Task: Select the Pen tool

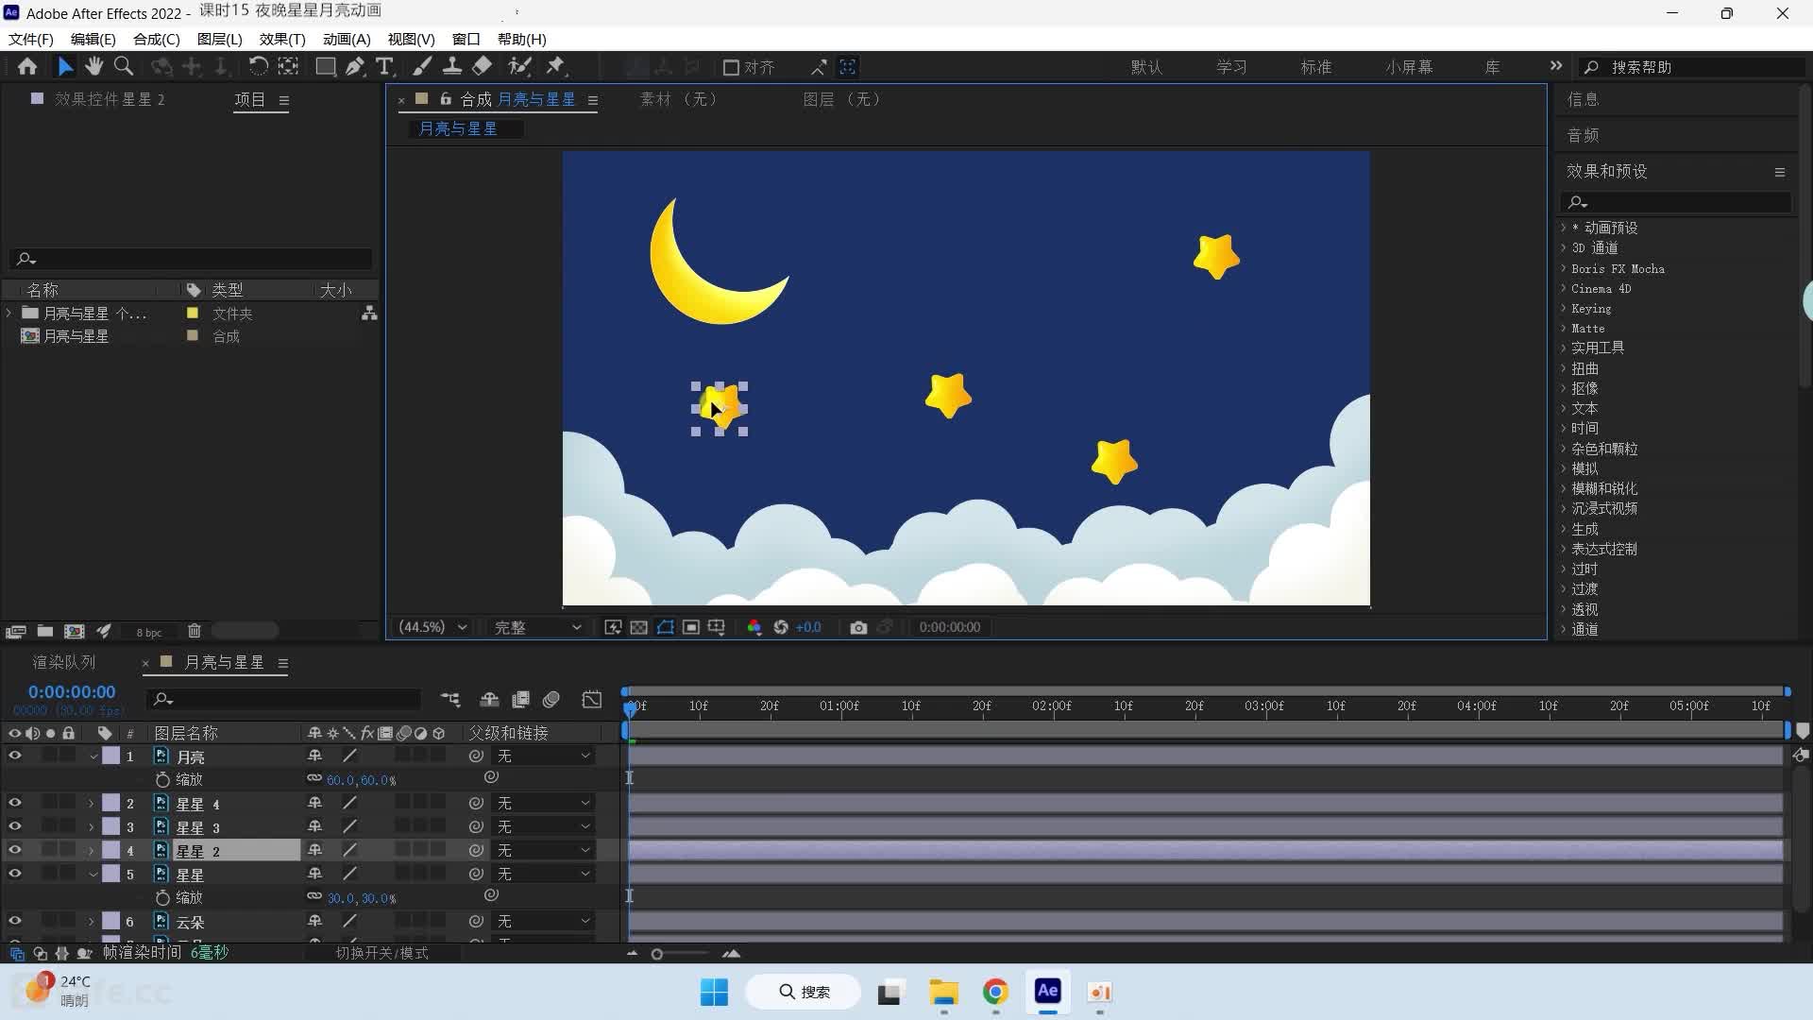Action: [355, 66]
